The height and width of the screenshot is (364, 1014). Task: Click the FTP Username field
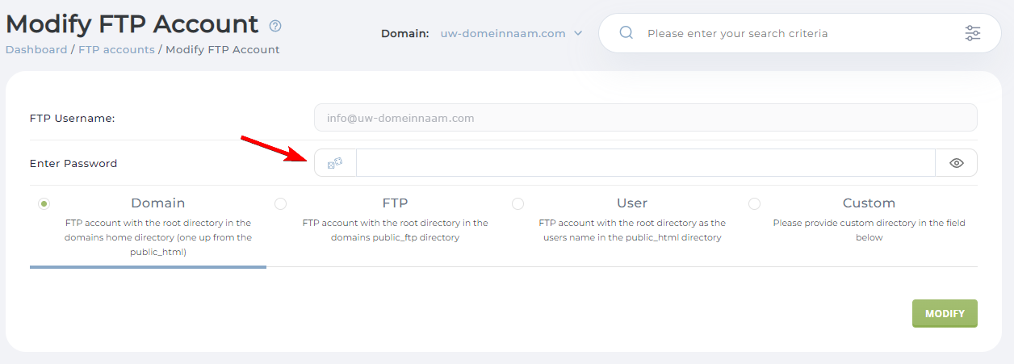(644, 118)
